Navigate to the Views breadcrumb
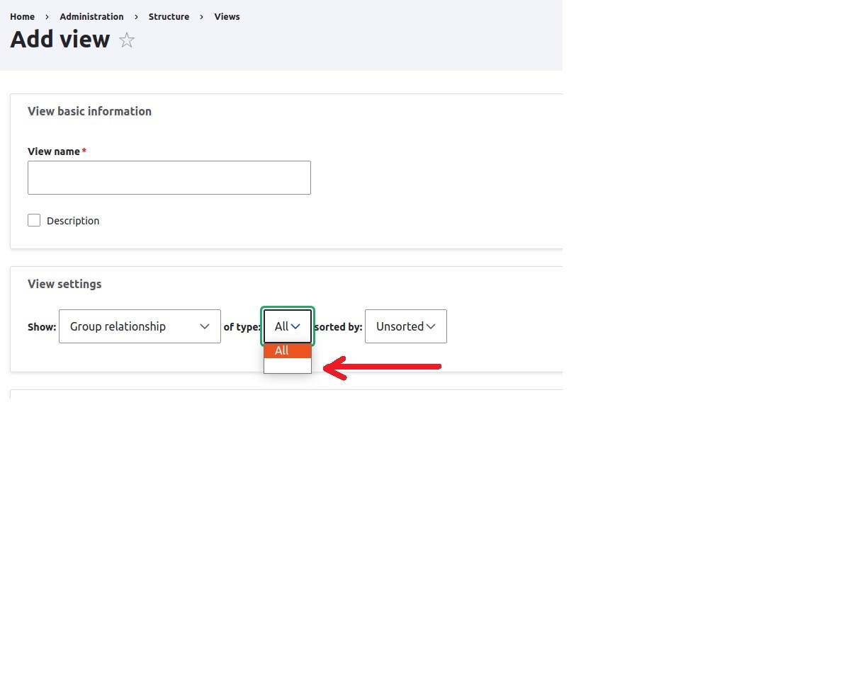Viewport: 841px width, 693px height. [x=227, y=16]
